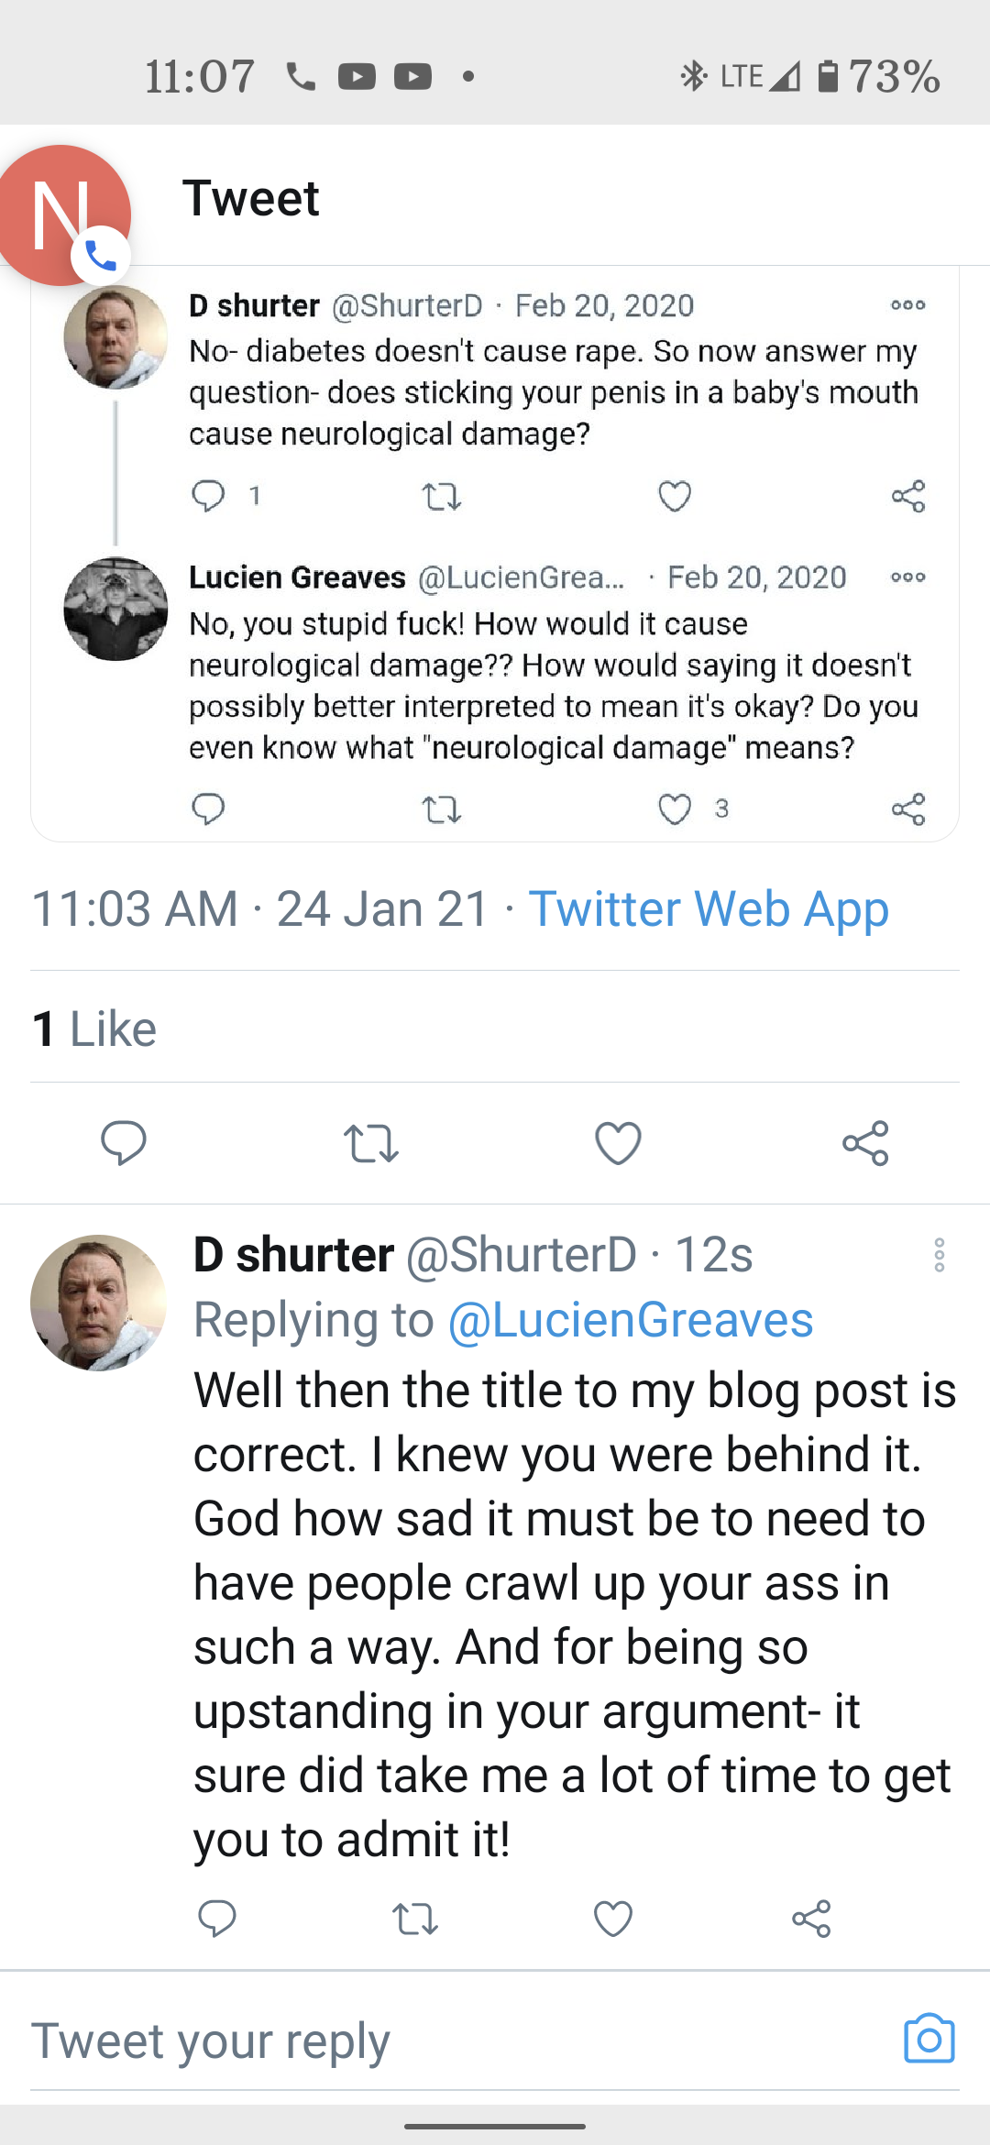Open Lucien Greaves's avatar in quoted tweet
Image resolution: width=990 pixels, height=2145 pixels.
click(115, 609)
